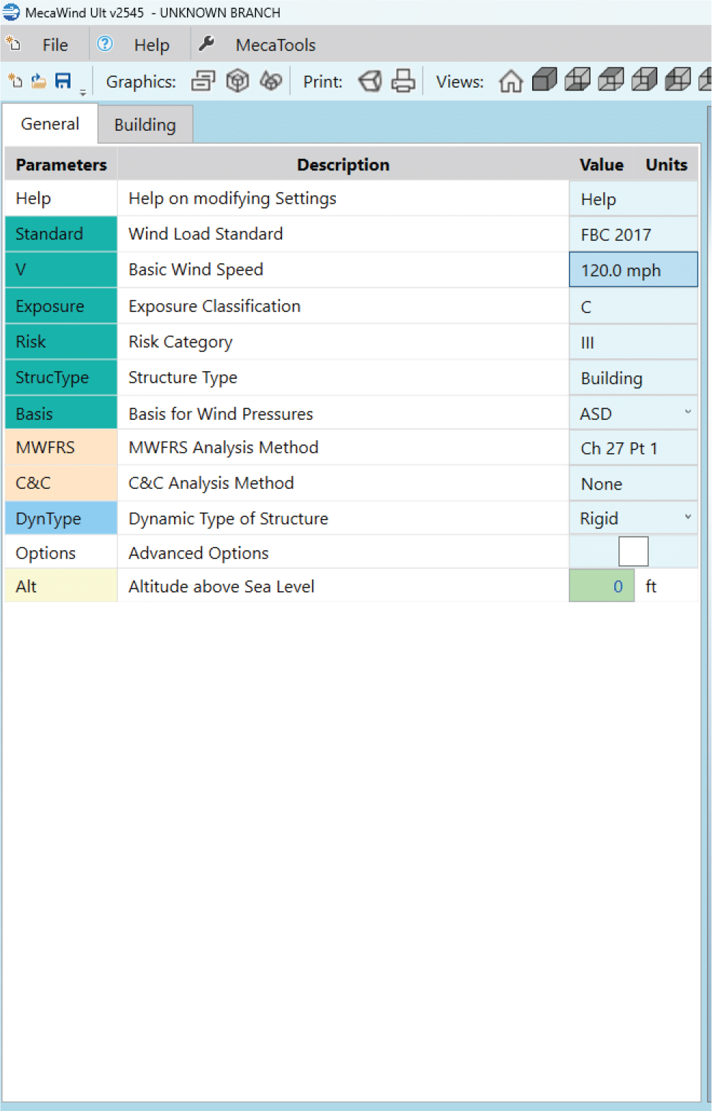Screen dimensions: 712x1111
Task: Click the save file icon in toolbar
Action: coord(63,81)
